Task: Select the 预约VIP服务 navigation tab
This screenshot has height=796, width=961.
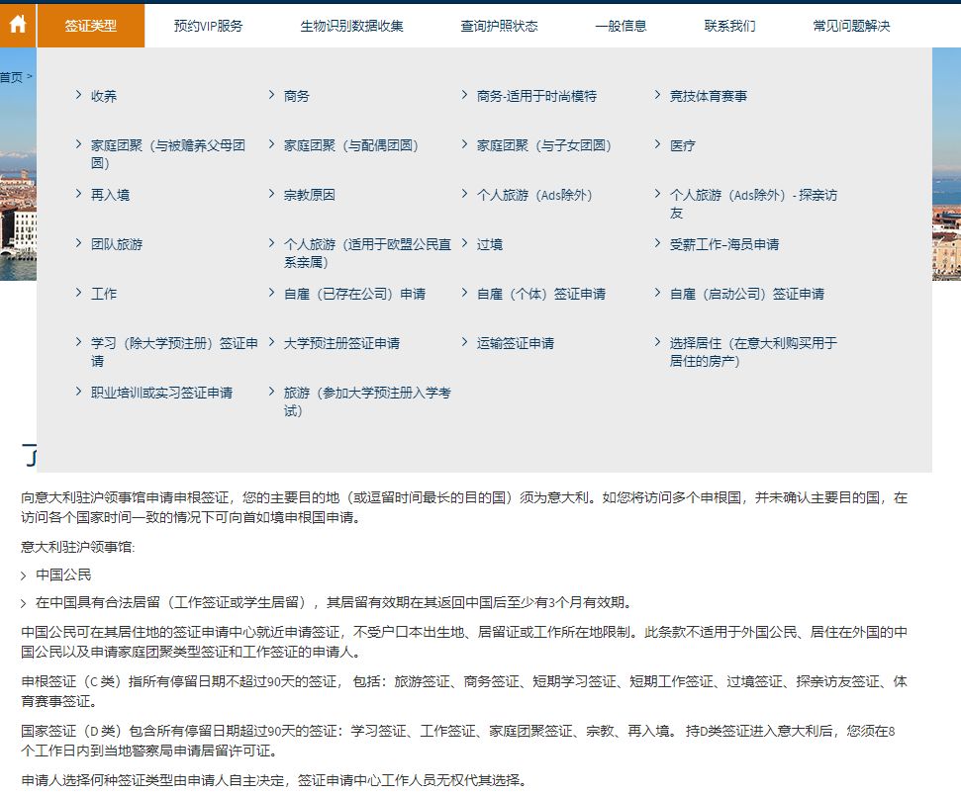Action: point(210,26)
